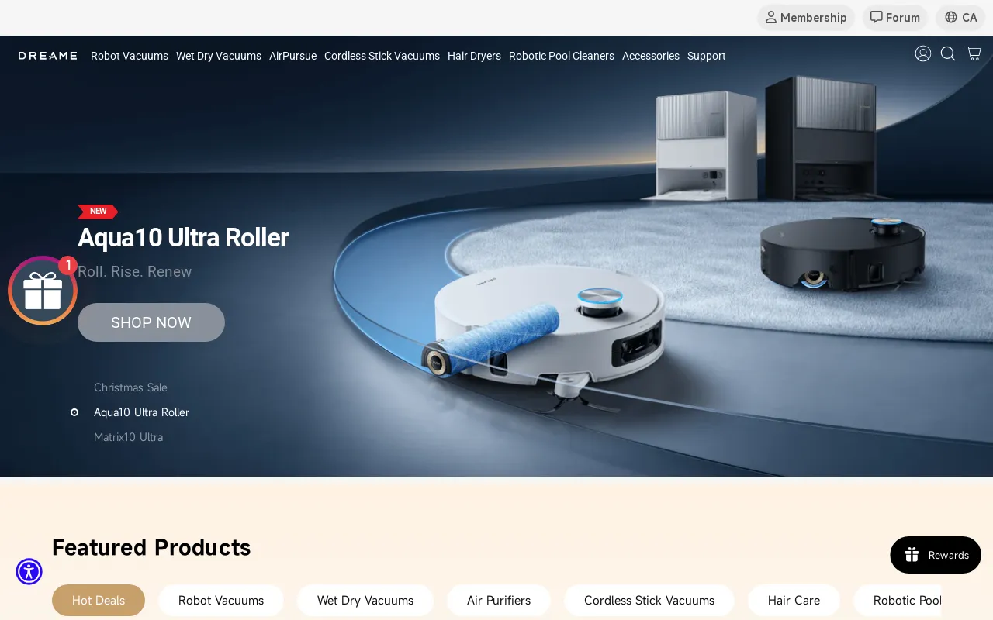Open the search icon in header
Screen dimensions: 993x620
pos(948,53)
